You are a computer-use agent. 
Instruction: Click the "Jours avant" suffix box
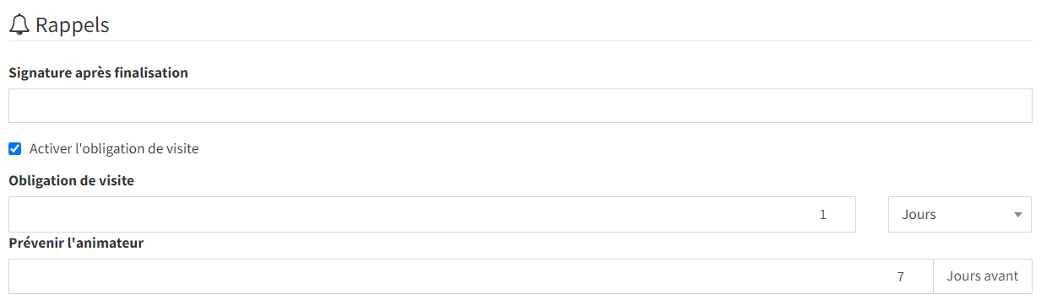pyautogui.click(x=983, y=276)
